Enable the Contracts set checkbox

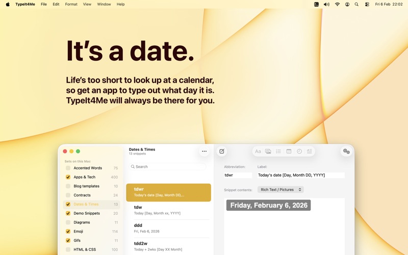[x=68, y=195]
